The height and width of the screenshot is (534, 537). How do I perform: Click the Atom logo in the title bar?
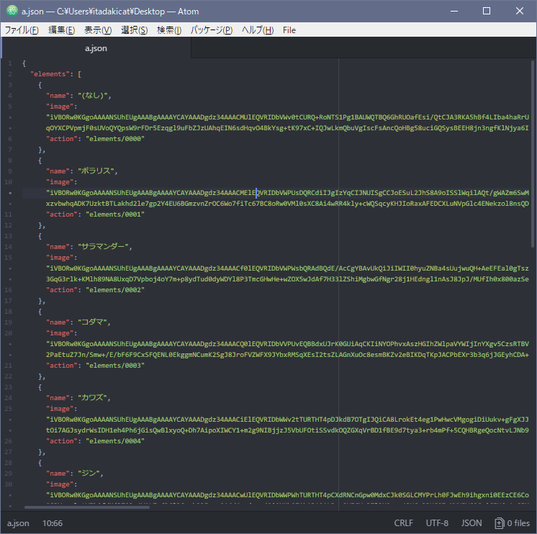(x=12, y=11)
